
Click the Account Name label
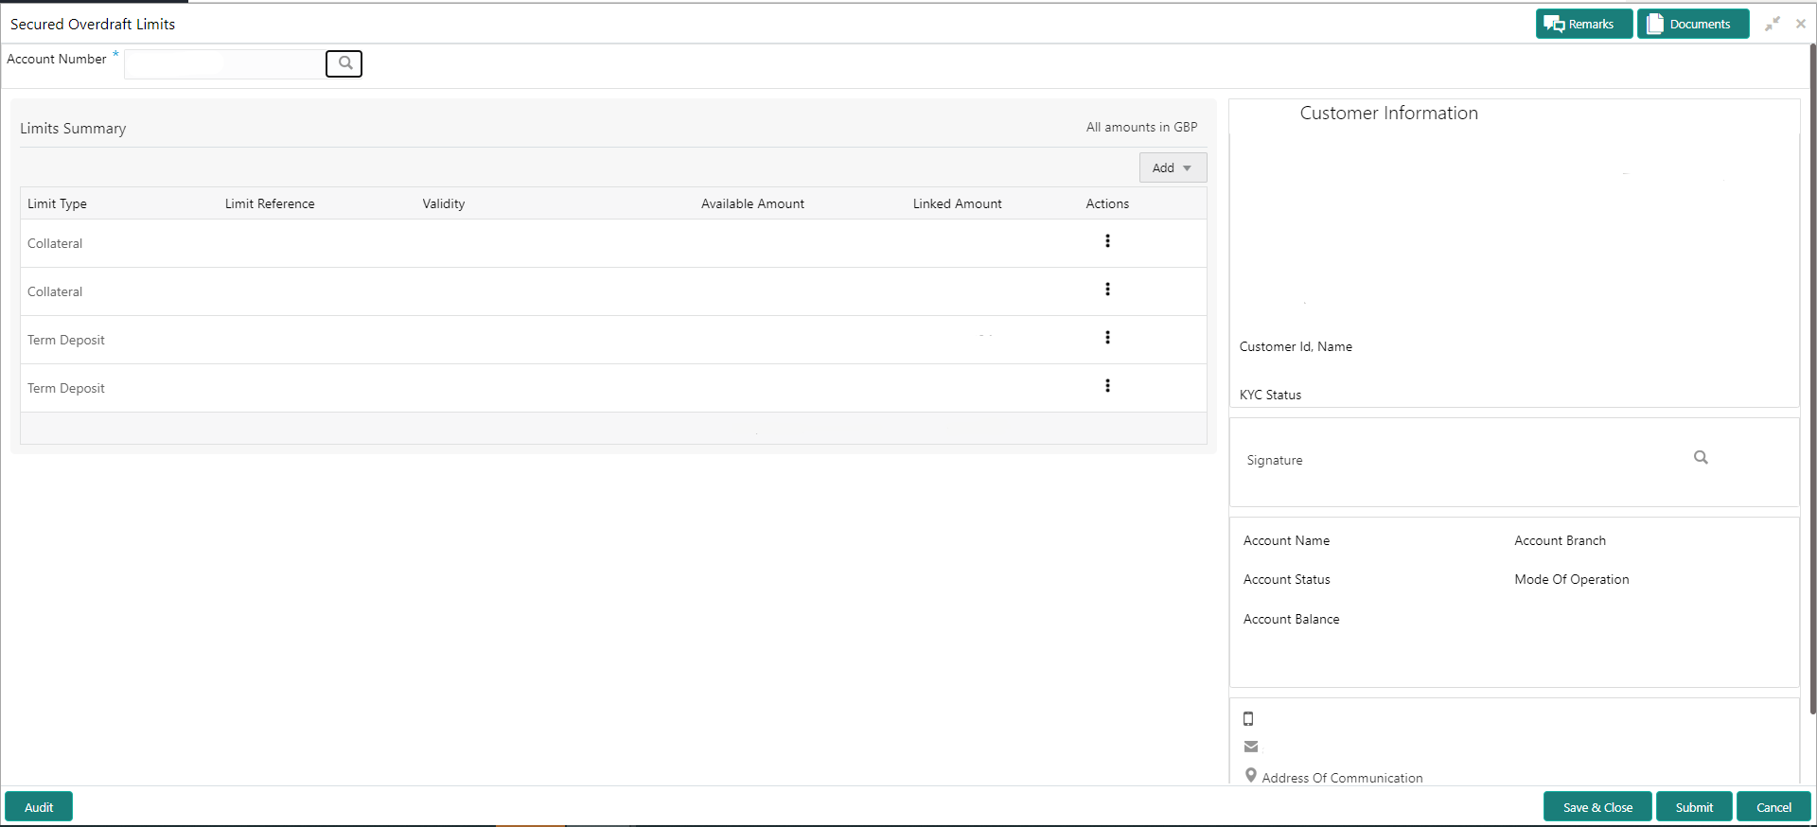(1286, 541)
